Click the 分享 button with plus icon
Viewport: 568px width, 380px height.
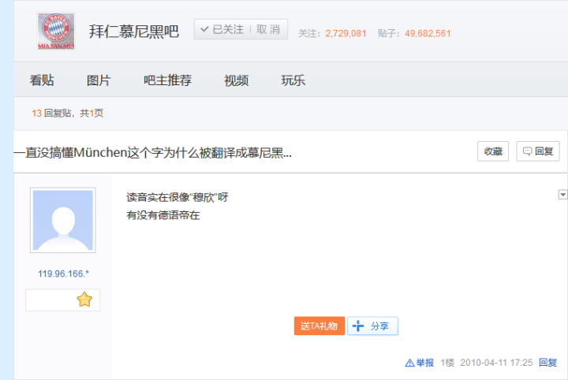pos(372,326)
